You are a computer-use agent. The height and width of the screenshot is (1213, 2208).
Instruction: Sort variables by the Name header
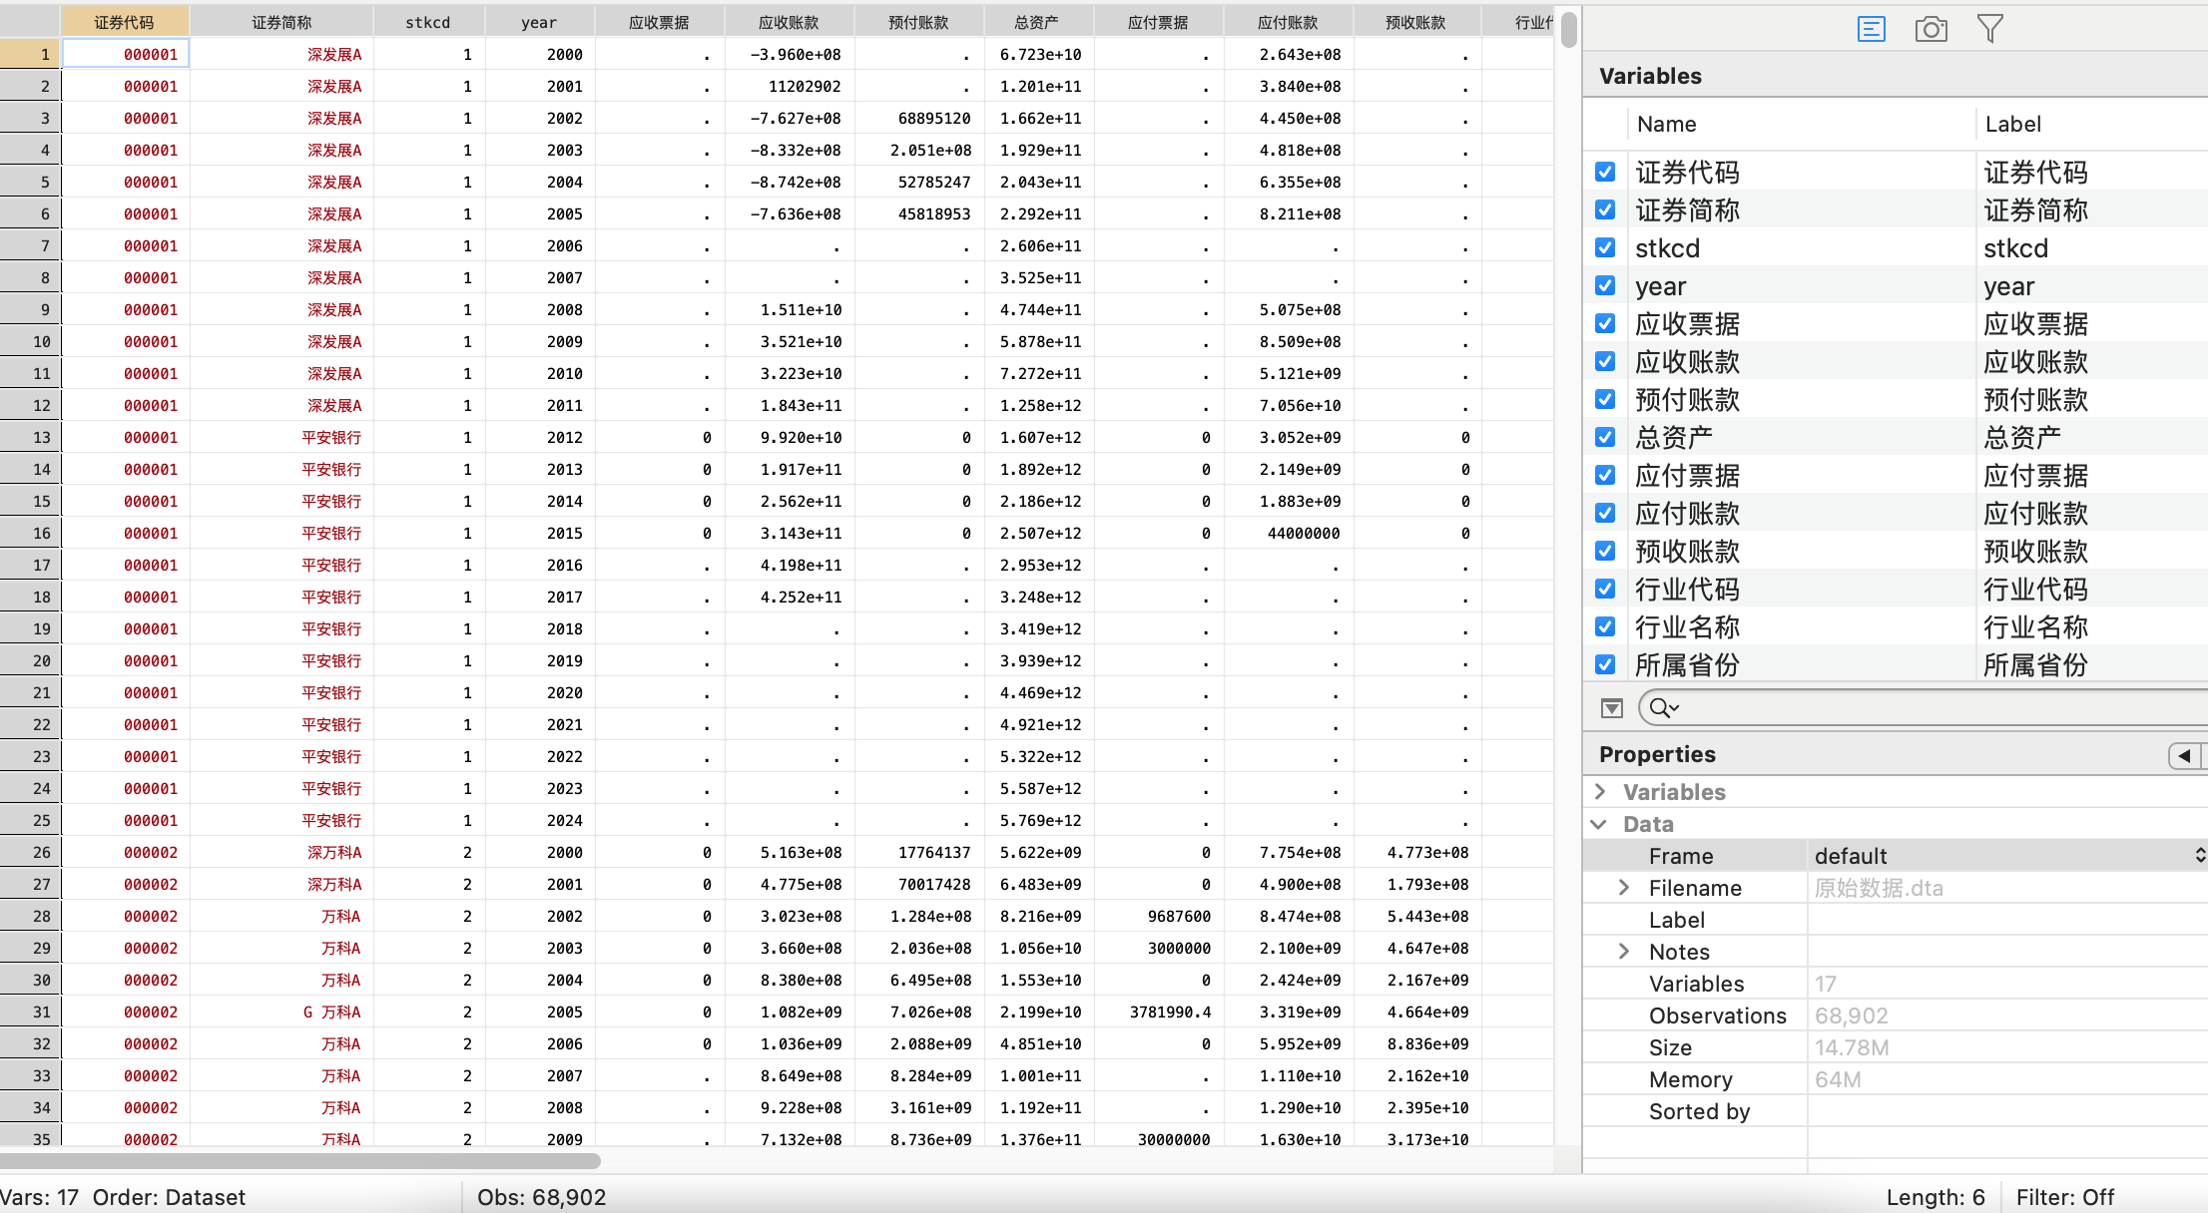point(1666,125)
